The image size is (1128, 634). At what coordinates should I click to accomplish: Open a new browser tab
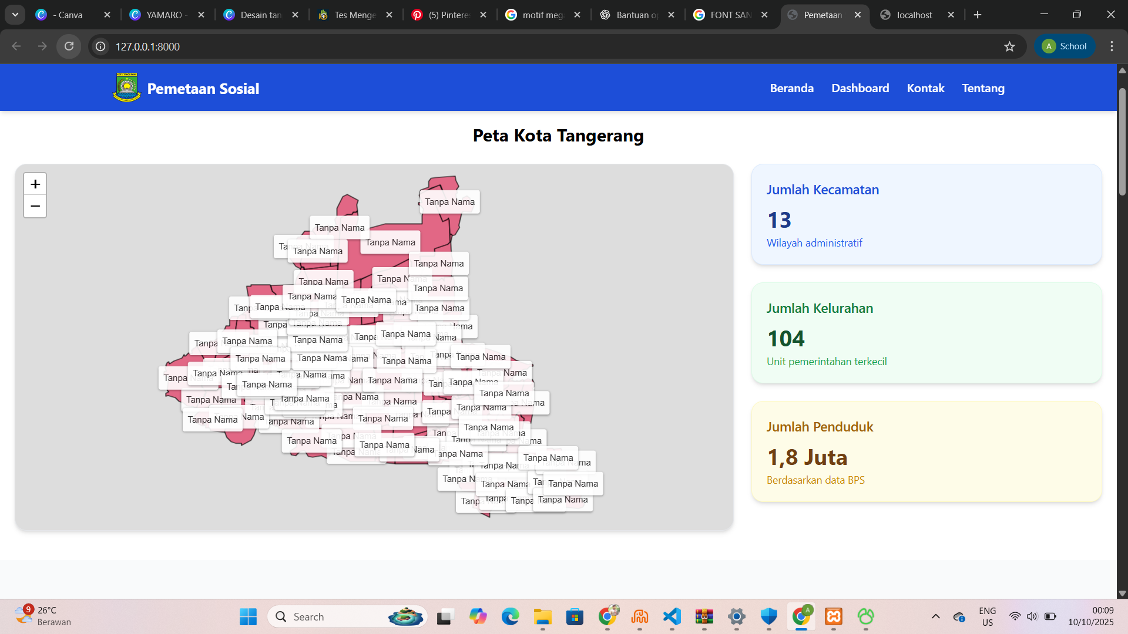(x=978, y=15)
